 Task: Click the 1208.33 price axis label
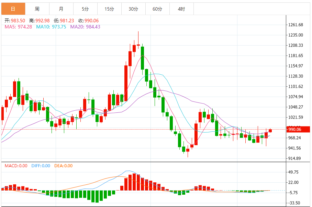click(296, 46)
